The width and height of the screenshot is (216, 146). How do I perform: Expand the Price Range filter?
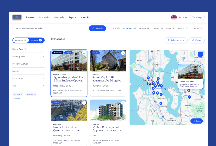[x=28, y=78]
